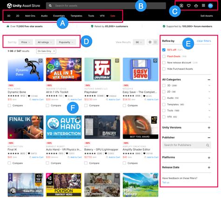This screenshot has height=198, width=221.
Task: Open the Templates navigation menu
Action: tap(76, 16)
